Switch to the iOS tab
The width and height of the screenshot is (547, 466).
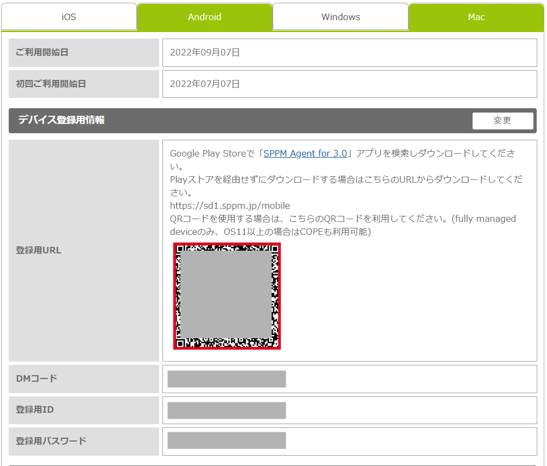(69, 17)
